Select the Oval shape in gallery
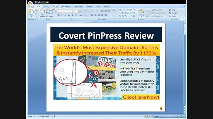 131,10
